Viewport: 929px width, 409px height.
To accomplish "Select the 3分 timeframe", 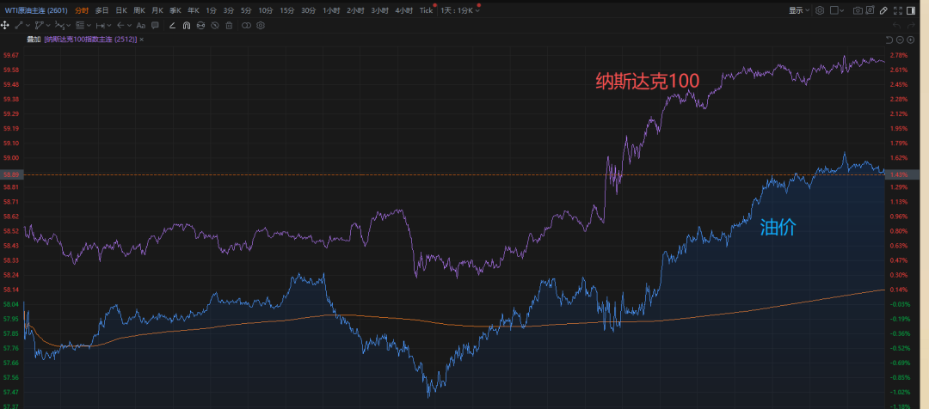I will tap(229, 10).
